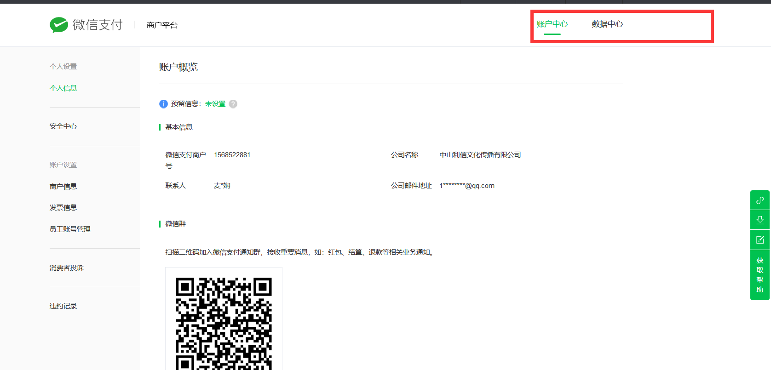This screenshot has height=370, width=771.
Task: Open 员工账号管理 in the sidebar
Action: 70,229
